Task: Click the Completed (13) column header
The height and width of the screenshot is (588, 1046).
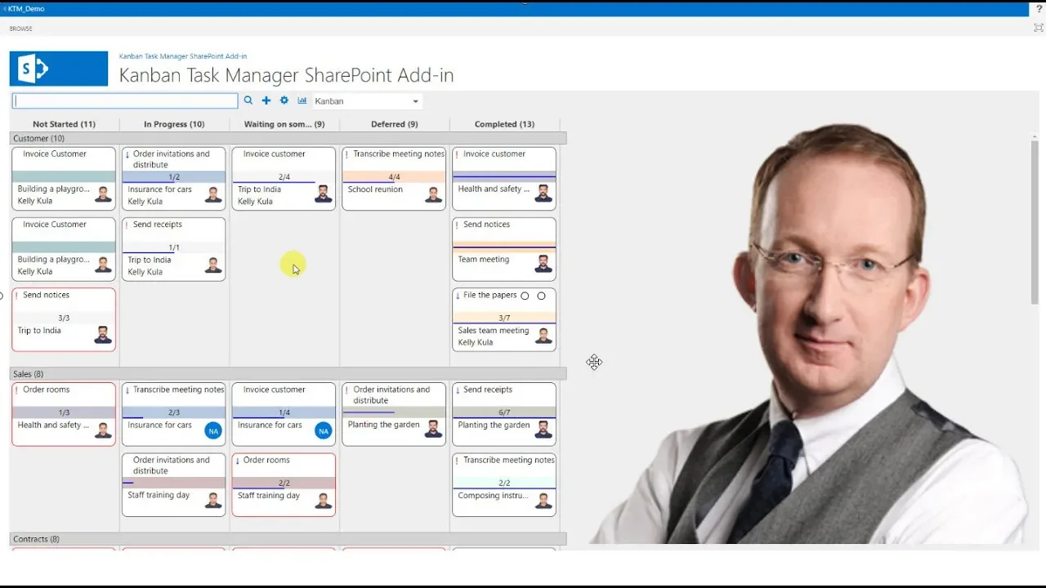Action: [504, 124]
